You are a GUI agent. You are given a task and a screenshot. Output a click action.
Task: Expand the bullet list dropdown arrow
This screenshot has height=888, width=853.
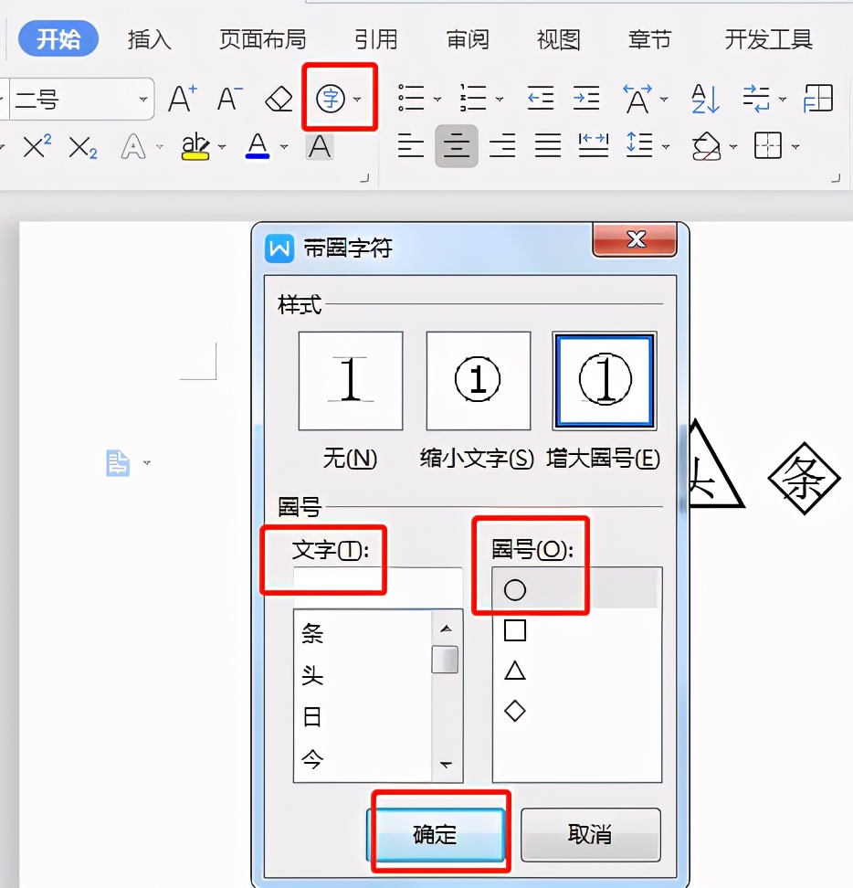tap(437, 99)
